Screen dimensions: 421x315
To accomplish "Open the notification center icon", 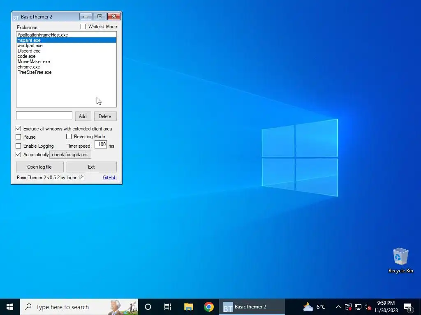I will point(408,307).
